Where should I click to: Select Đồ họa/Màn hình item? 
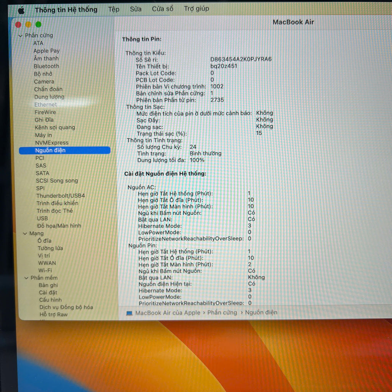59,226
